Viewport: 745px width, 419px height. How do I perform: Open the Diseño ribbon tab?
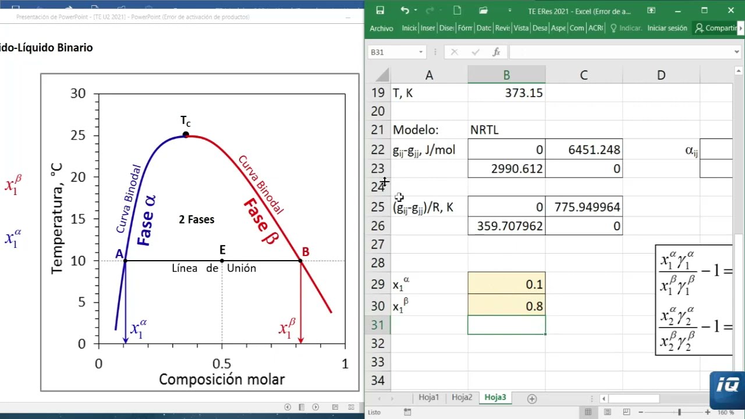coord(446,28)
